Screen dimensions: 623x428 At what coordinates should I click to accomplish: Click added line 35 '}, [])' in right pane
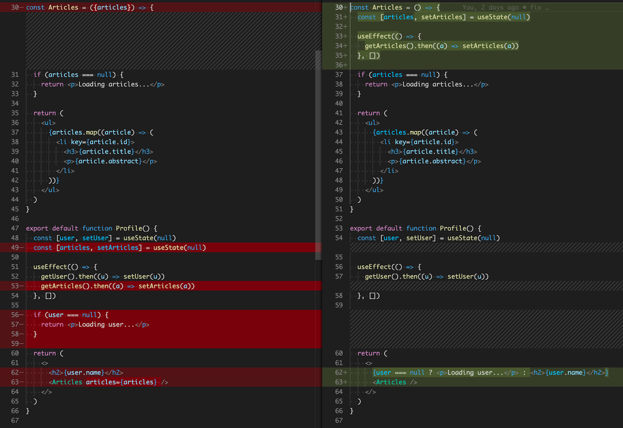pyautogui.click(x=368, y=56)
